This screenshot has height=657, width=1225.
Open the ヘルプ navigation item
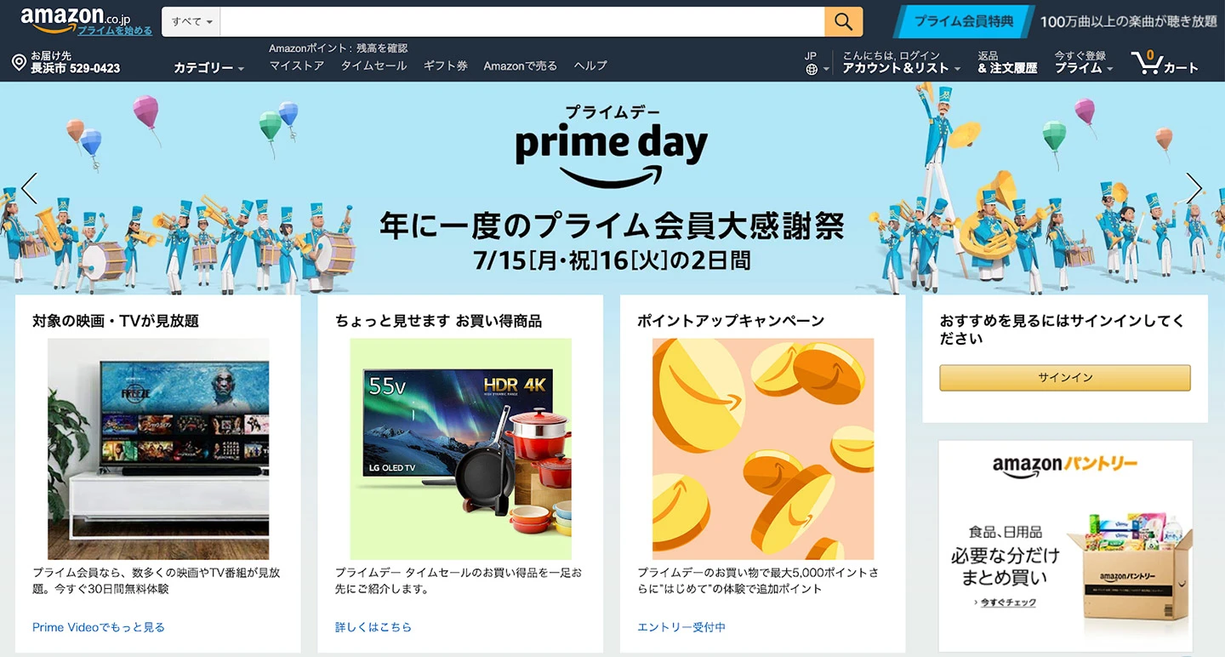[590, 66]
